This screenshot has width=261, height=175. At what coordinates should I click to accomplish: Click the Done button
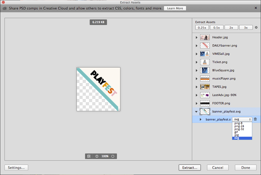[246, 168]
